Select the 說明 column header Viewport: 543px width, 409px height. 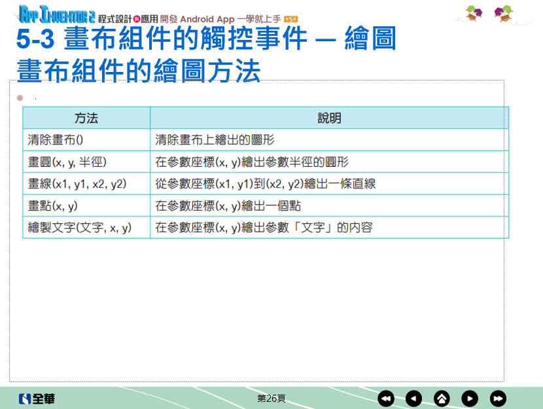[329, 118]
